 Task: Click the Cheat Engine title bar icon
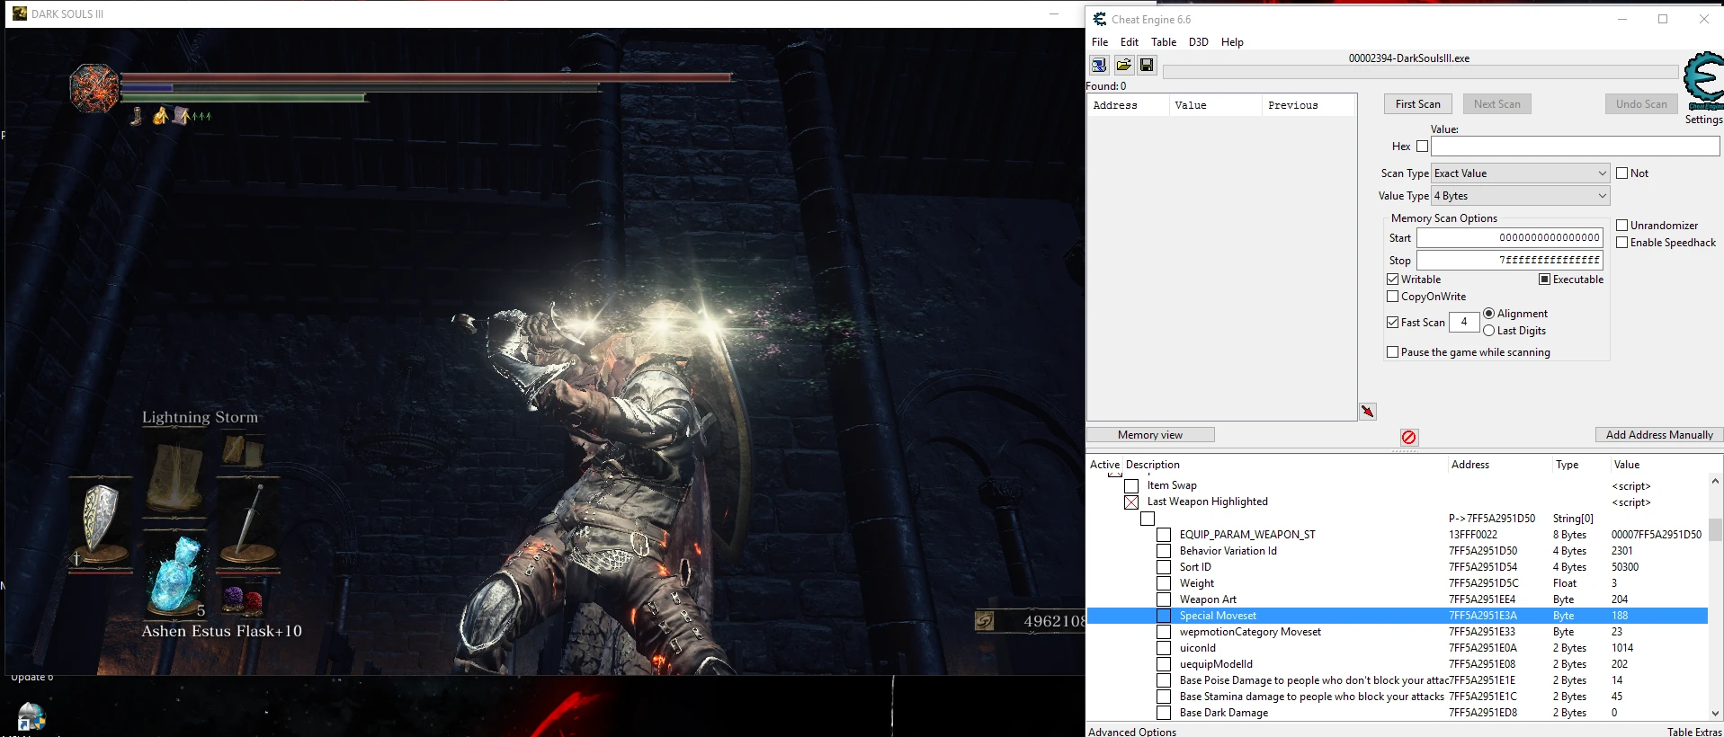click(1100, 19)
